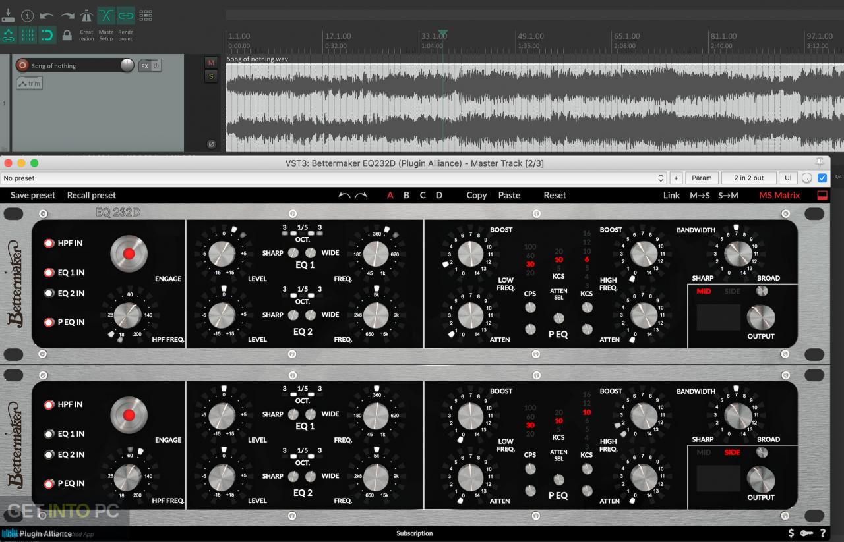Click Recall preset in plugin header
Viewport: 844px width, 542px height.
pyautogui.click(x=92, y=195)
